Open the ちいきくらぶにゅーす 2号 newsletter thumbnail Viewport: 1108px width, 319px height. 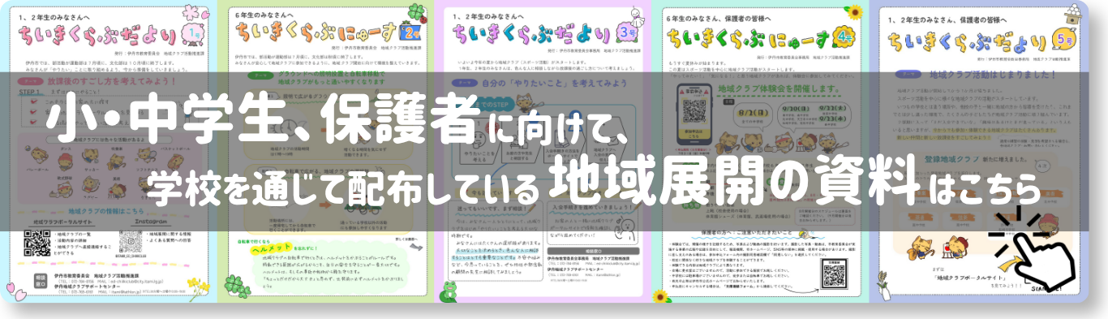click(x=327, y=152)
